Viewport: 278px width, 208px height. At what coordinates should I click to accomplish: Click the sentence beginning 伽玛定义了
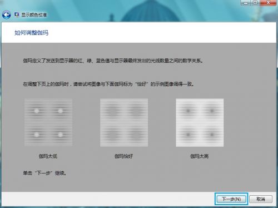click(x=113, y=61)
